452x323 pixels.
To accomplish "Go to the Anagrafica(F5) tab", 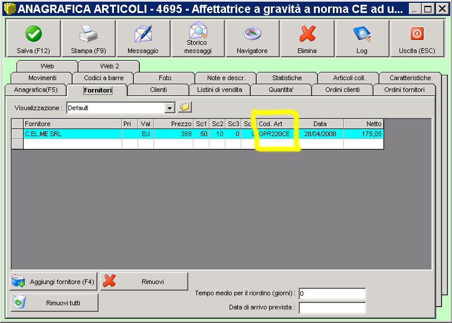I will point(36,90).
